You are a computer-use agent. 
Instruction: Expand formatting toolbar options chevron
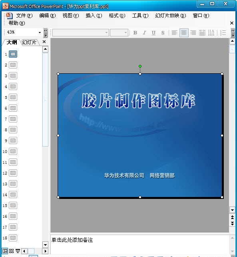233,33
